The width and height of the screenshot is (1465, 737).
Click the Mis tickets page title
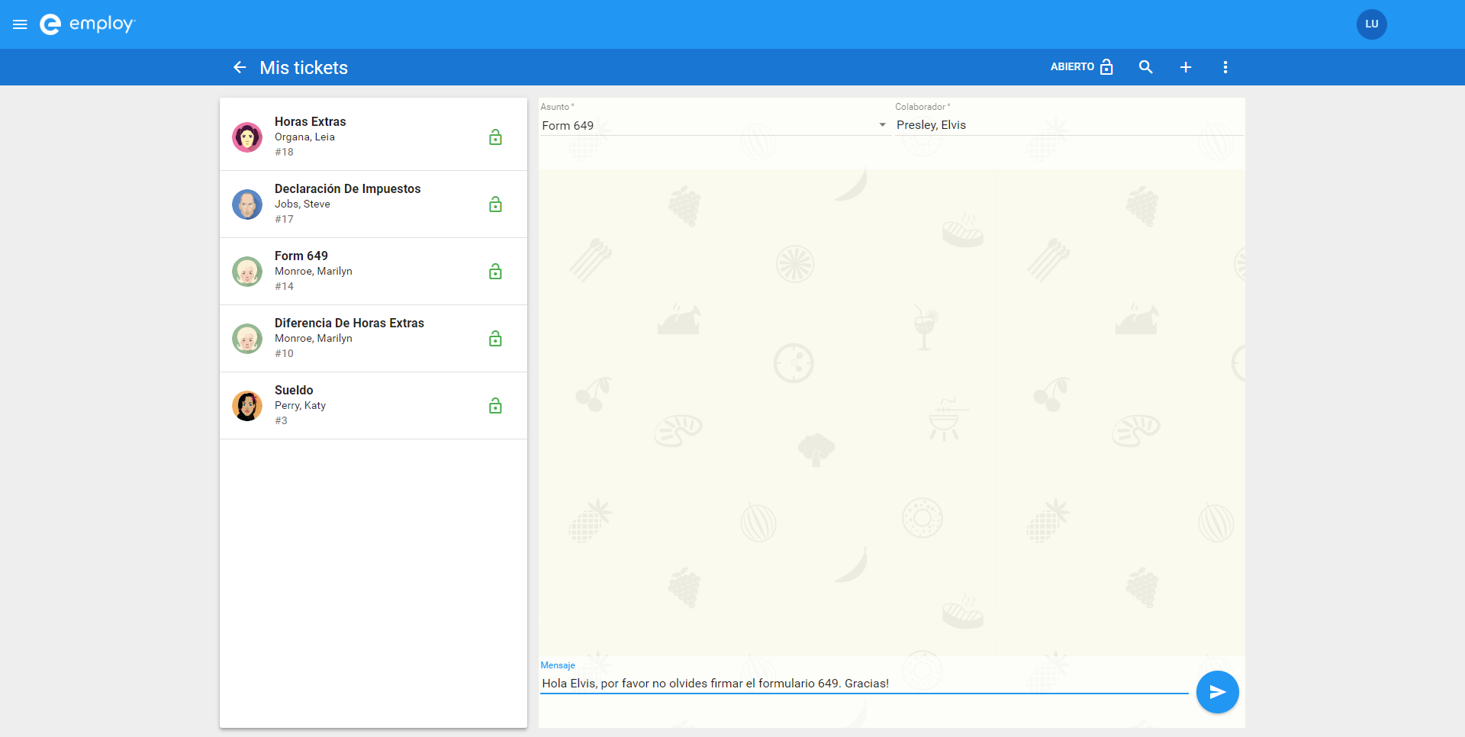[x=304, y=68]
